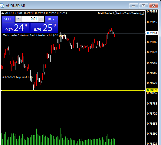Click the #1772822 buy limit order label
This screenshot has height=145, width=161.
(18, 77)
